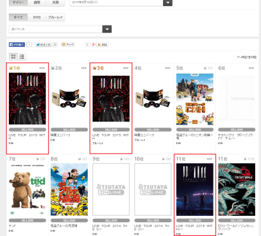
Task: Click SELL DVD button under rank 2
Action: [x=69, y=130]
